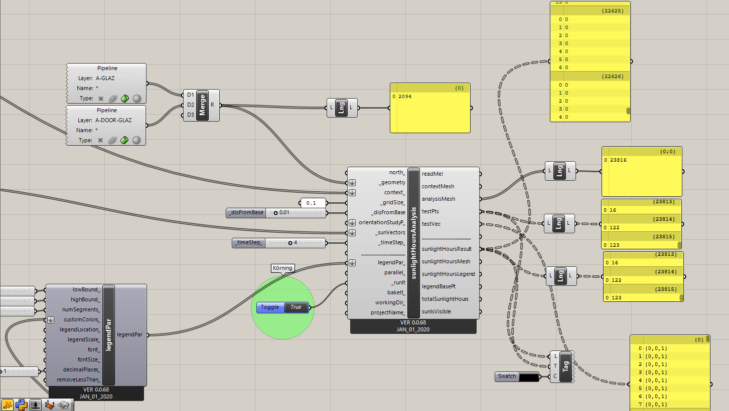Click the removeLessThan_ input label
Viewport: 729px width, 411px height.
78,380
